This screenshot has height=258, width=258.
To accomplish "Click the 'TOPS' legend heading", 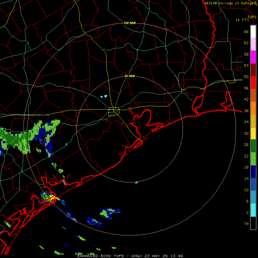I will 252,17.
